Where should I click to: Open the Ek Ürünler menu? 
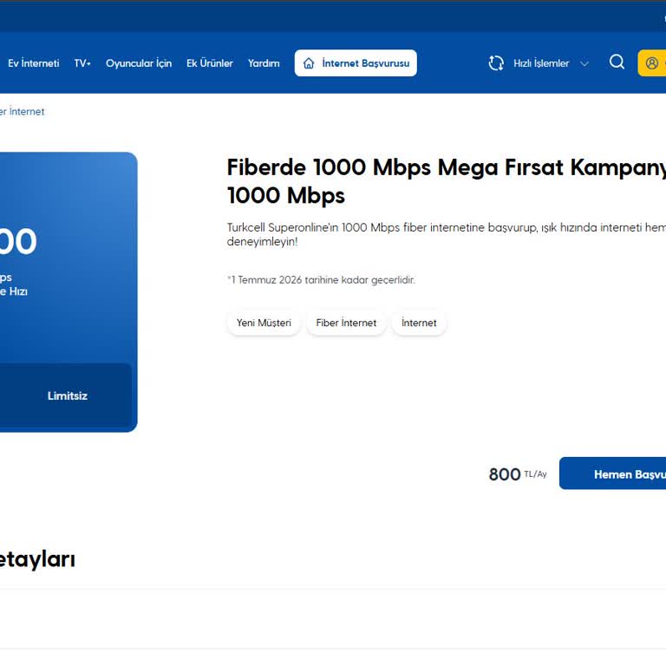coord(209,63)
